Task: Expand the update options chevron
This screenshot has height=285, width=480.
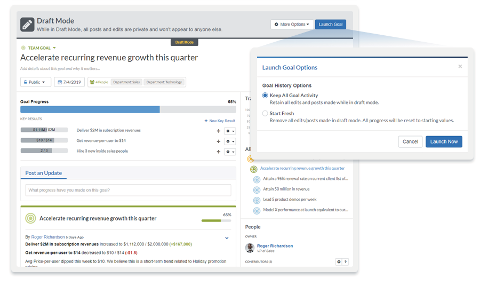Action: point(227,238)
